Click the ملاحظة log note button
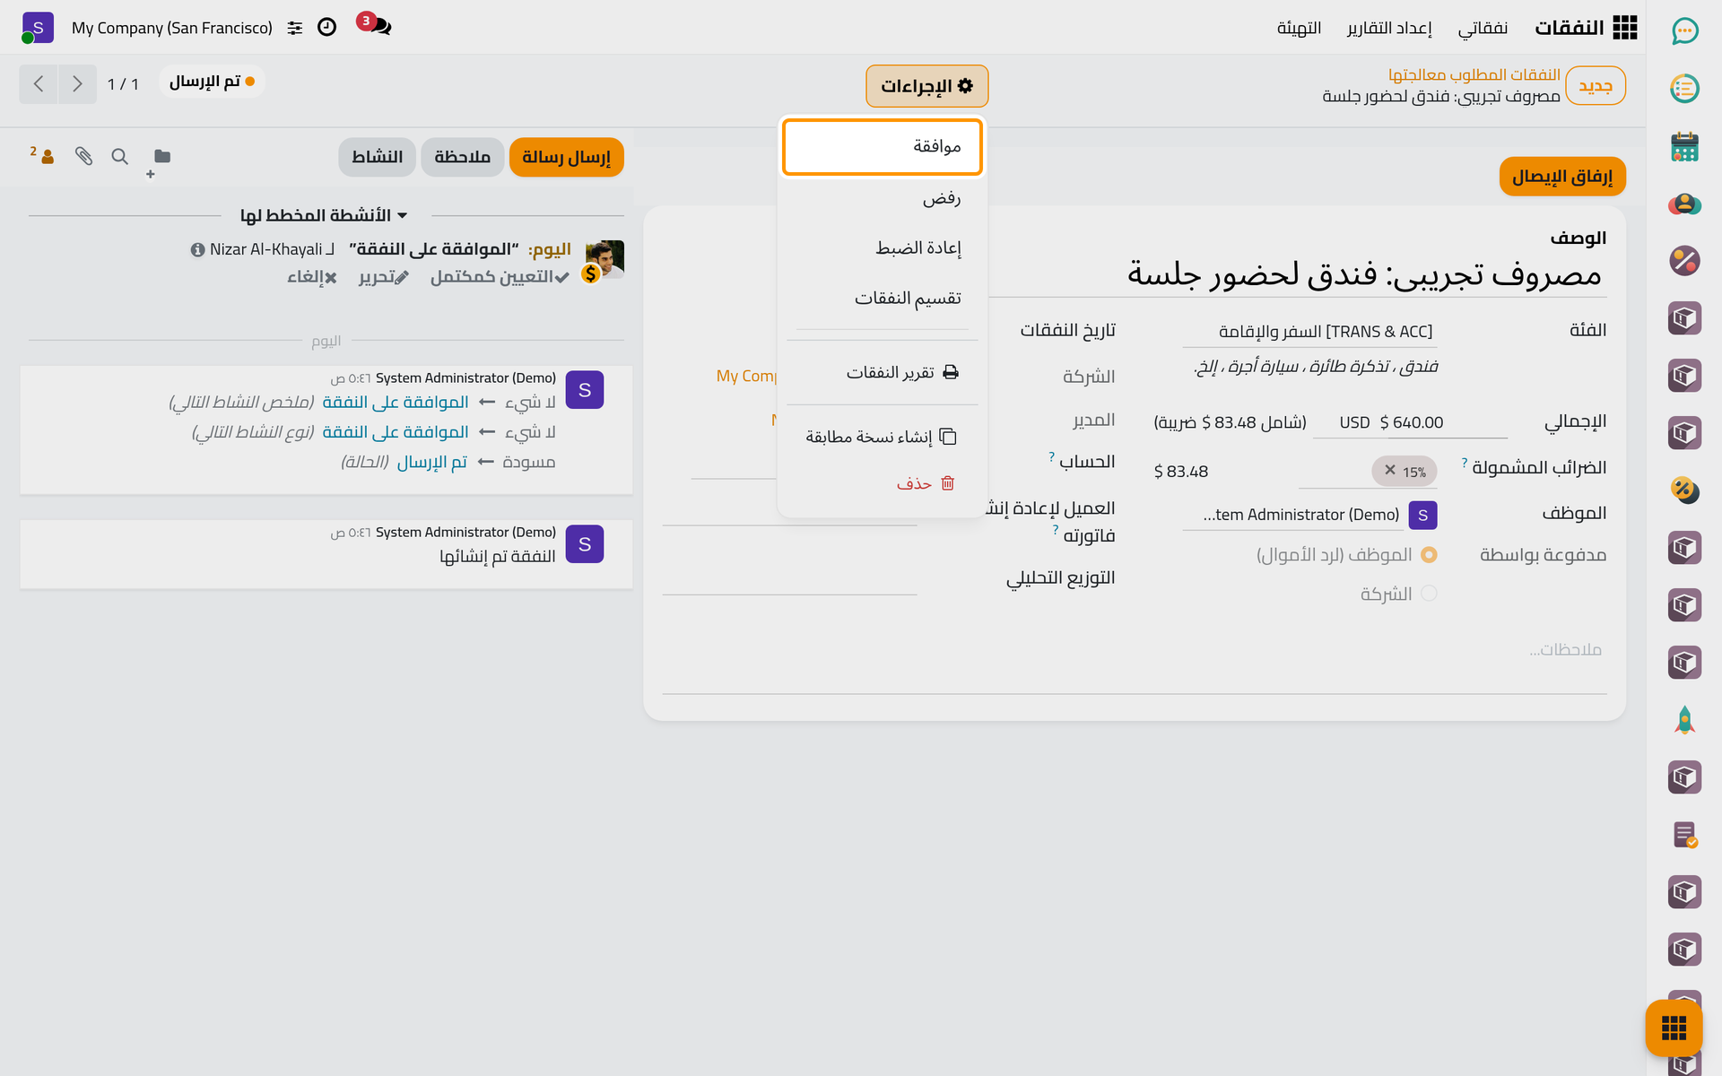 point(463,157)
